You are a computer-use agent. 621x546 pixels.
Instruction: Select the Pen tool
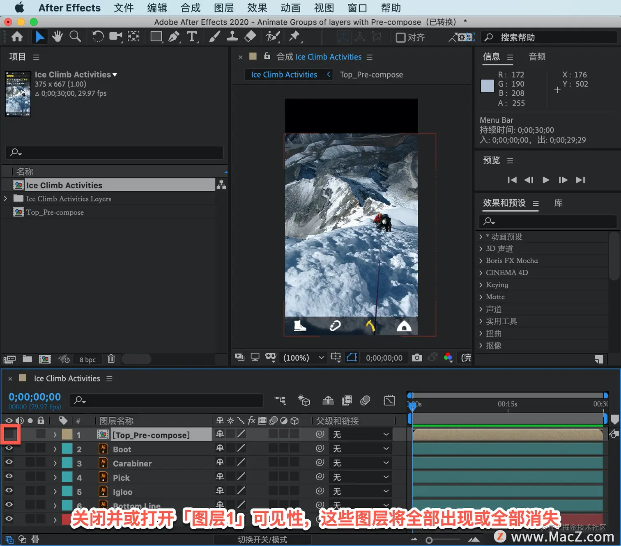174,37
